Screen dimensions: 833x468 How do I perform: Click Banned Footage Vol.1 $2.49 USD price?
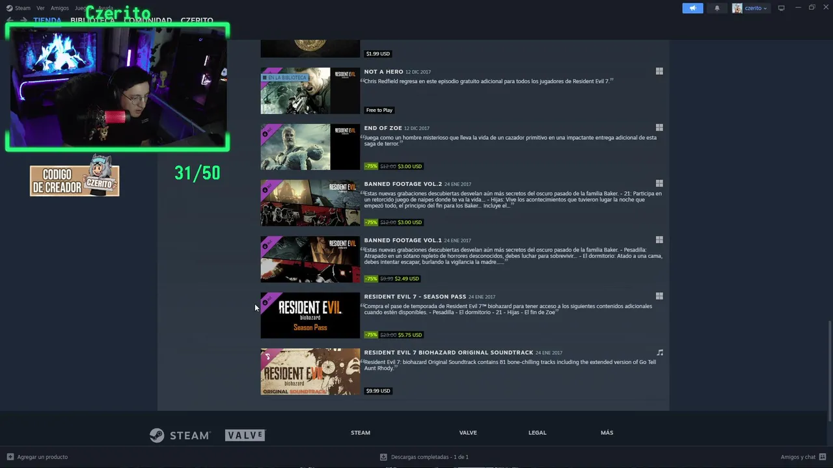pos(407,279)
